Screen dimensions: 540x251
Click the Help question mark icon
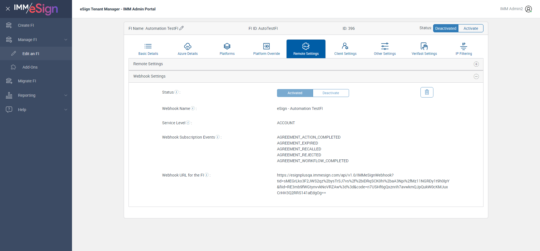pos(9,109)
